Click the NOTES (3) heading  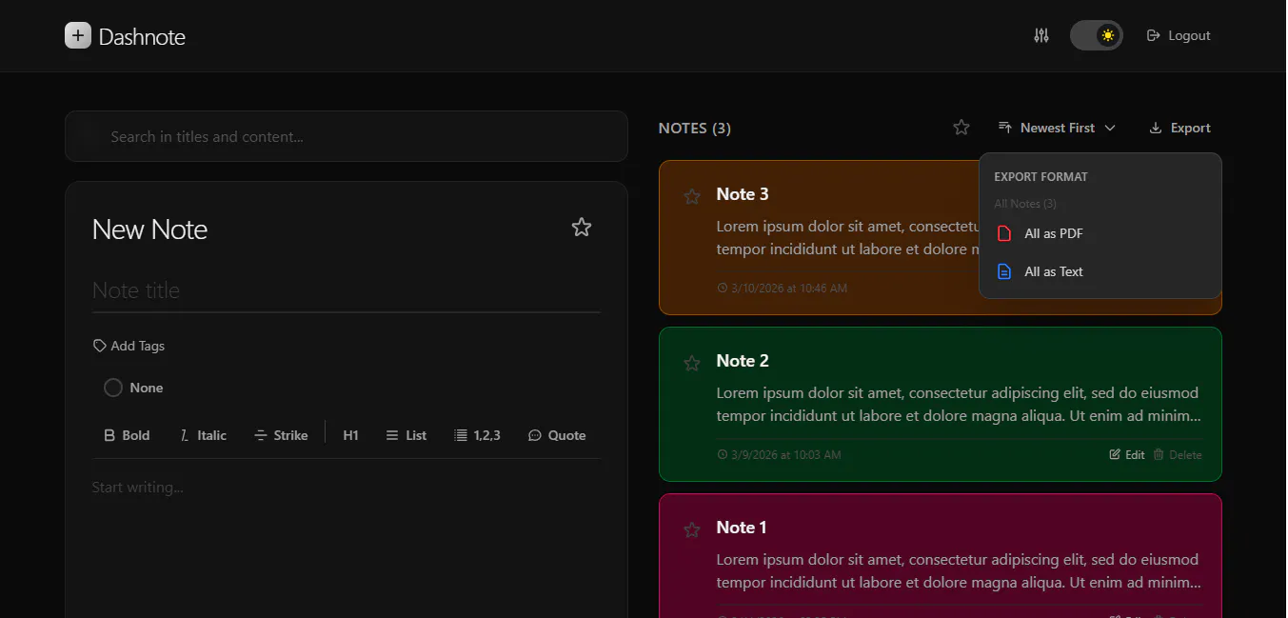[695, 128]
